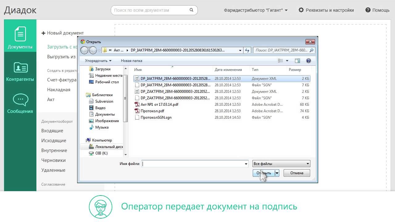The image size is (395, 222).
Task: Open the Все файлы file type dropdown
Action: click(x=281, y=164)
